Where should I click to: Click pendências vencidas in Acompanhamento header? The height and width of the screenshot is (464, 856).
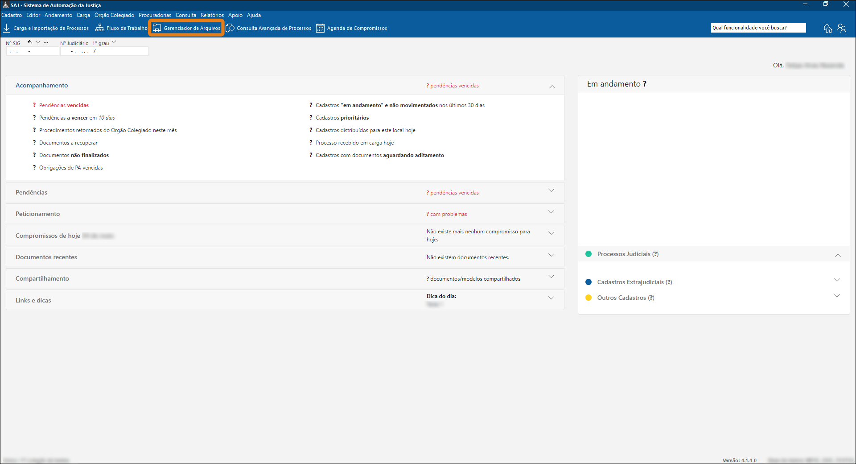(453, 86)
